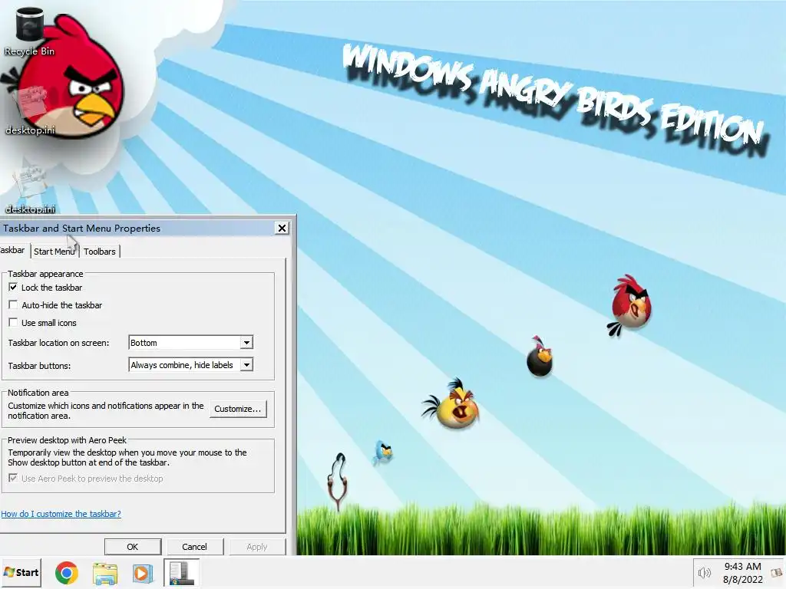Screen dimensions: 786x589
Task: Toggle Lock the taskbar checkbox
Action: pyautogui.click(x=13, y=288)
